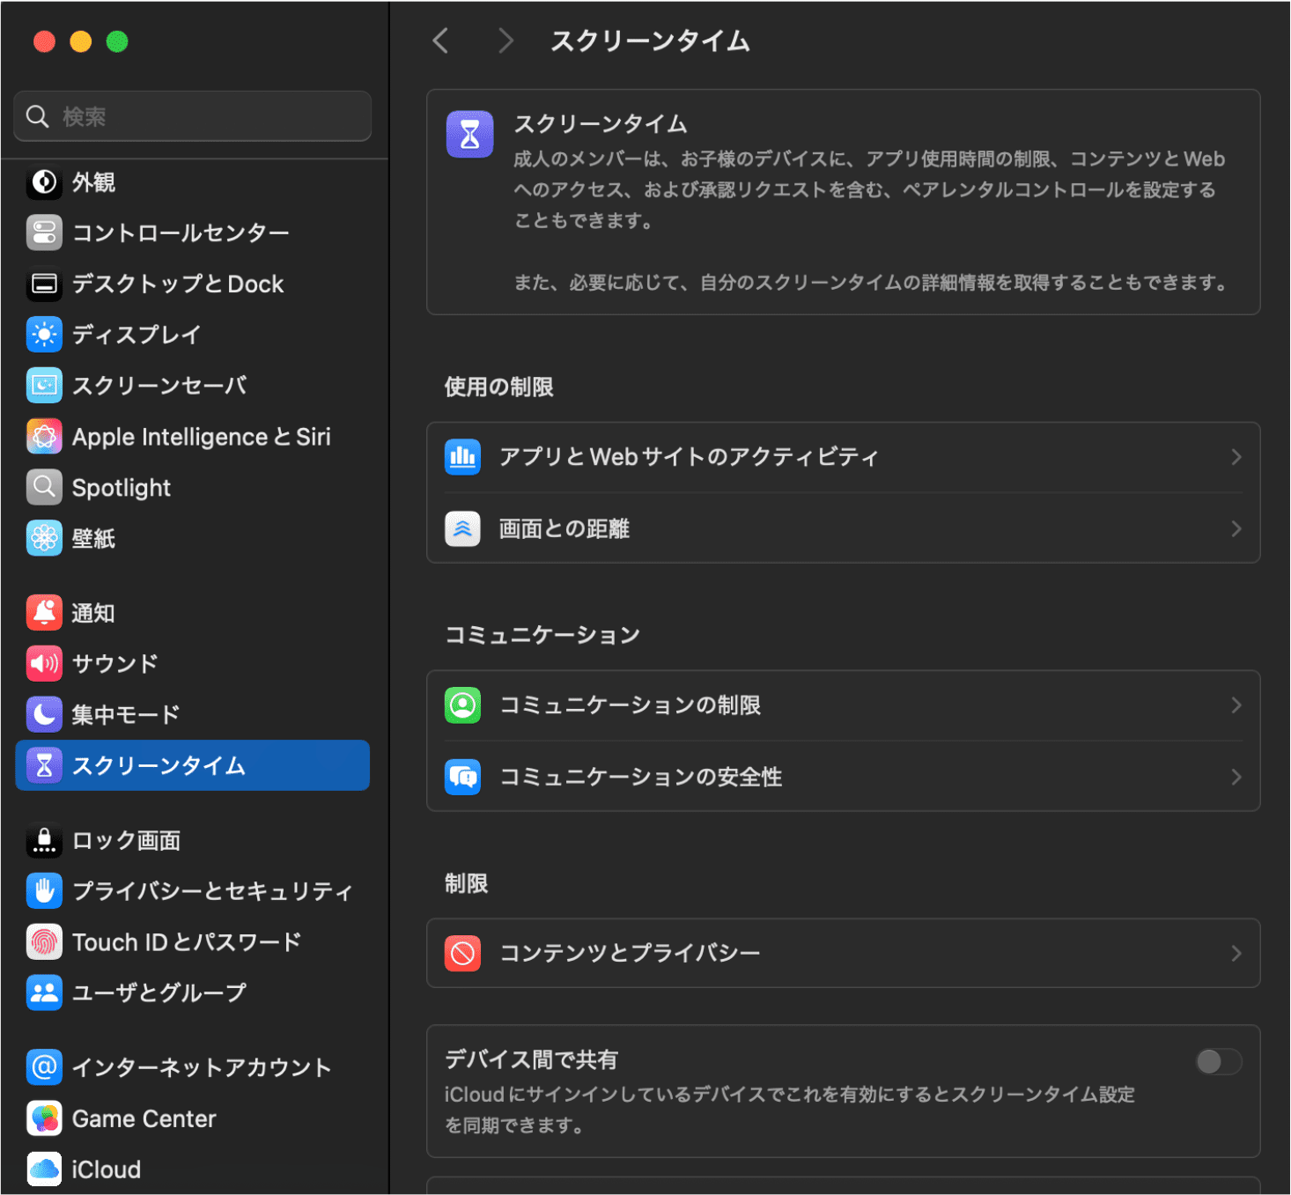
Task: Select the 集中モード moon icon
Action: click(44, 714)
